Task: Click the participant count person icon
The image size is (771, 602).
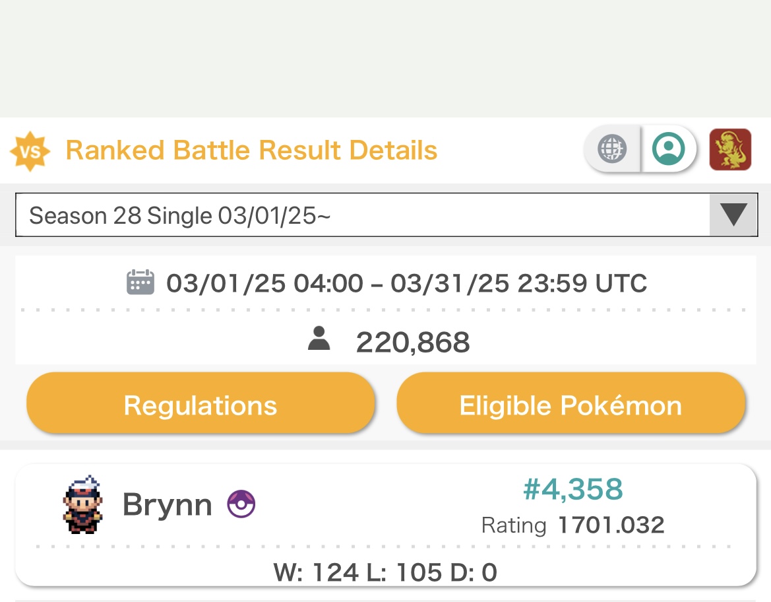Action: pos(319,339)
